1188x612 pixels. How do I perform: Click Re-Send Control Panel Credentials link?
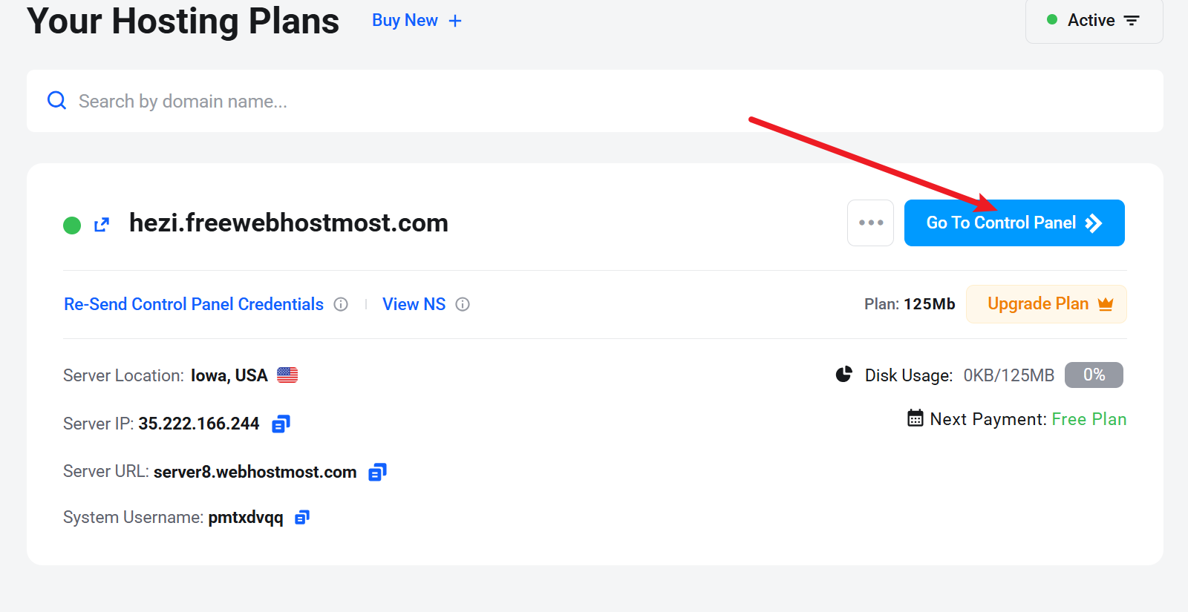pyautogui.click(x=194, y=304)
